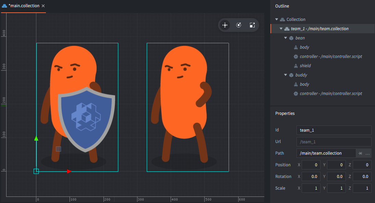Select the Scale tool in viewport toolbar
Viewport: 375px width, 203px height.
[252, 25]
